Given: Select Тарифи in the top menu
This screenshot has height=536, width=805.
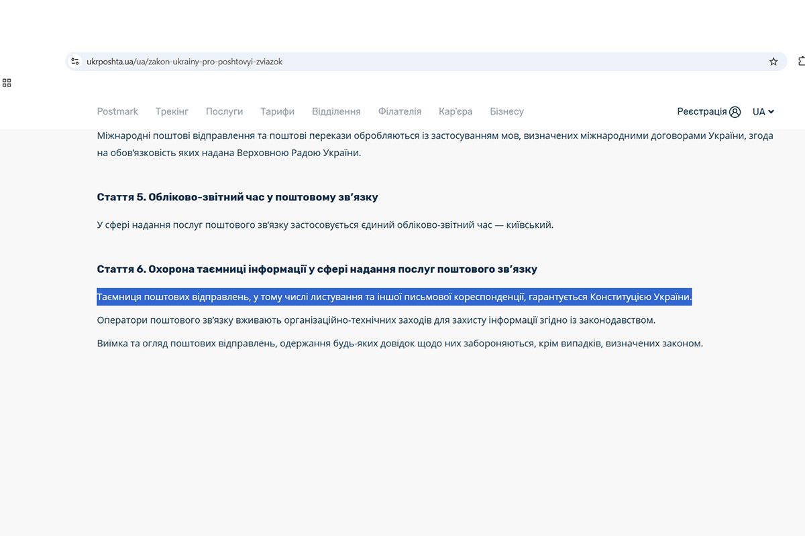Looking at the screenshot, I should (x=277, y=112).
